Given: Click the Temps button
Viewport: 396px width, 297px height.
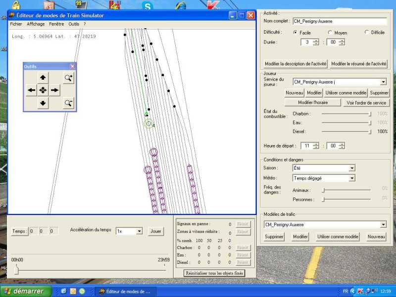Looking at the screenshot, I should point(19,231).
